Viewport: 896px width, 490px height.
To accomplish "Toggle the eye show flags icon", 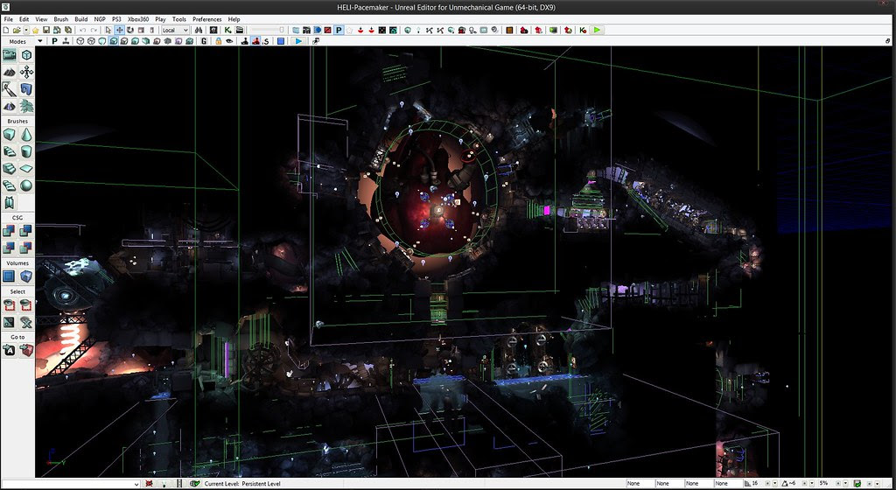I will point(228,41).
